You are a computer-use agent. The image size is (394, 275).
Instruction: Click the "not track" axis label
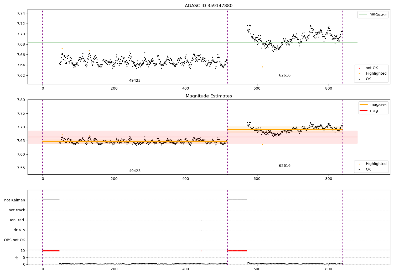(x=17, y=210)
